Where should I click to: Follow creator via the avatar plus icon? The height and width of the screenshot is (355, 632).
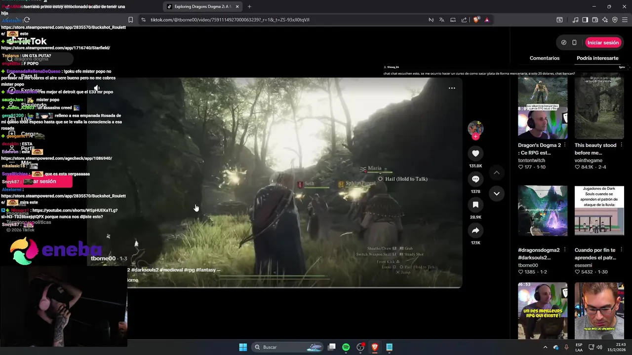475,137
